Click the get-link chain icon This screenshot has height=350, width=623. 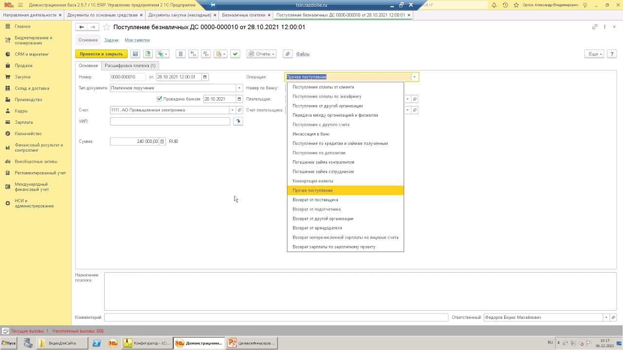tap(595, 27)
